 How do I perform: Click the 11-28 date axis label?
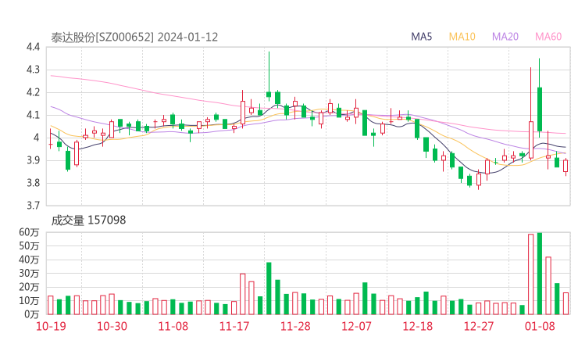click(x=295, y=326)
